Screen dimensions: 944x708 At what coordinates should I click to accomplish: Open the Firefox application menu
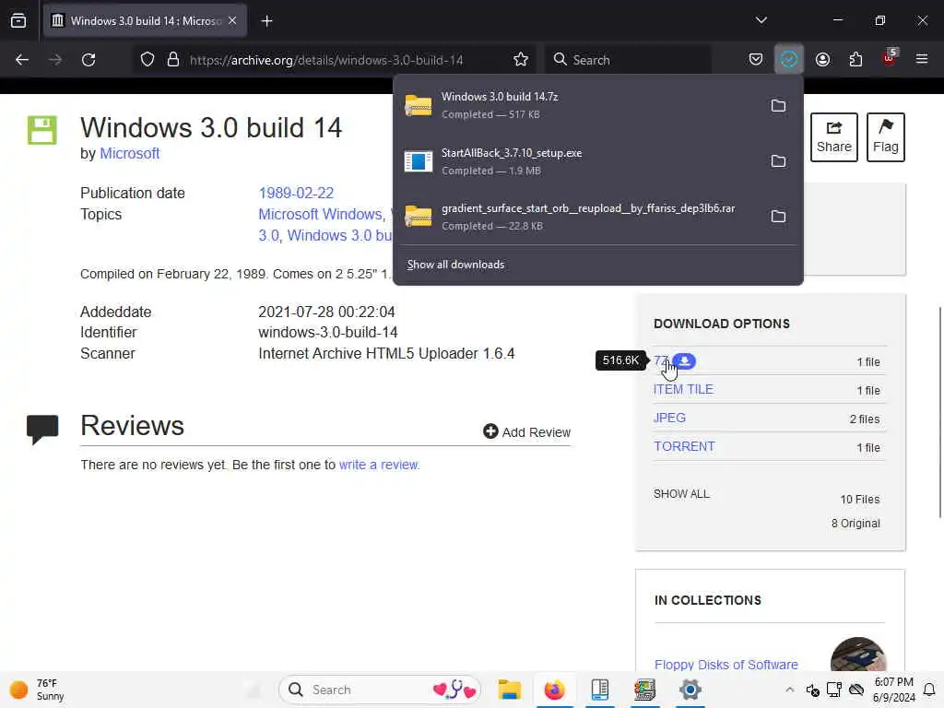[922, 59]
